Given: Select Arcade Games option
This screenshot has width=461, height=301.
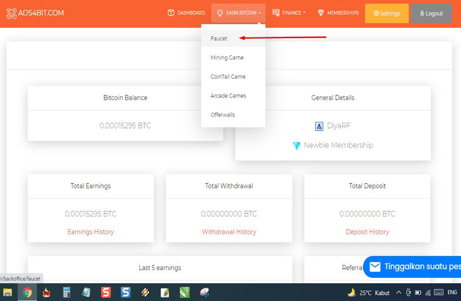Looking at the screenshot, I should (x=228, y=96).
